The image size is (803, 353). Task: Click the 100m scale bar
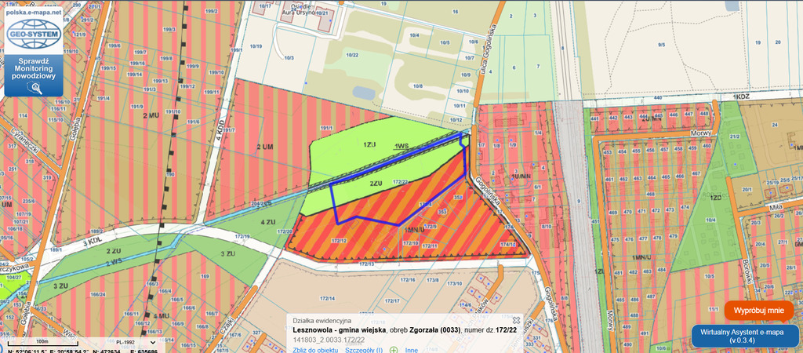42,343
